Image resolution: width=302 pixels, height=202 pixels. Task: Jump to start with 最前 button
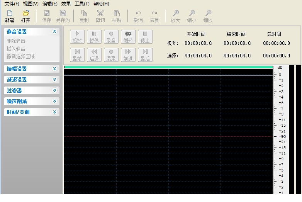click(x=77, y=55)
